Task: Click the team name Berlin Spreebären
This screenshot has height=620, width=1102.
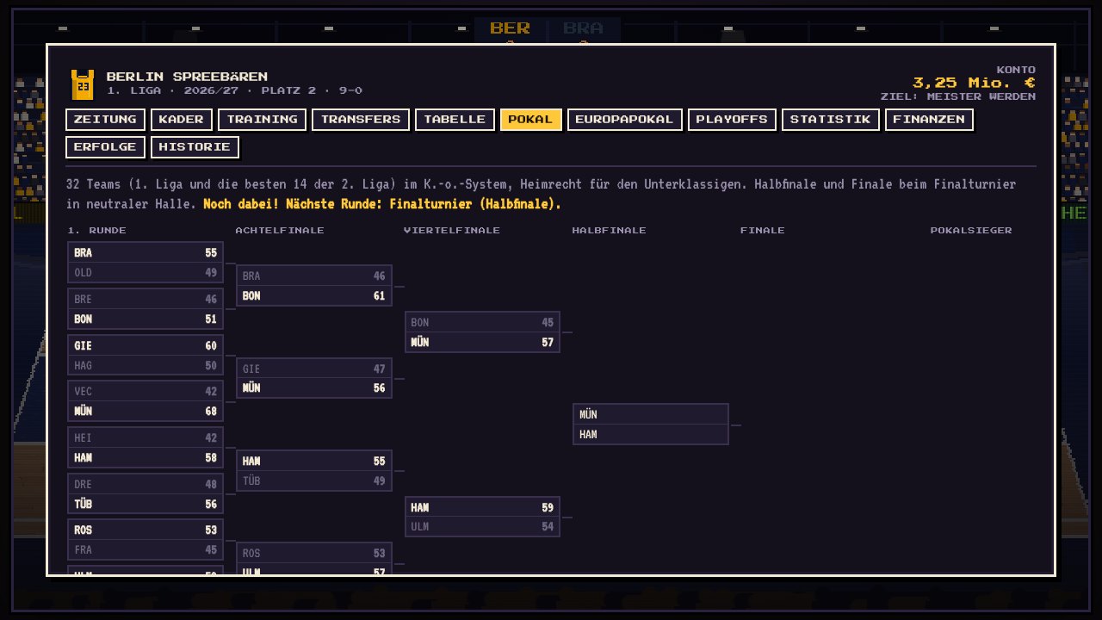Action: tap(187, 77)
